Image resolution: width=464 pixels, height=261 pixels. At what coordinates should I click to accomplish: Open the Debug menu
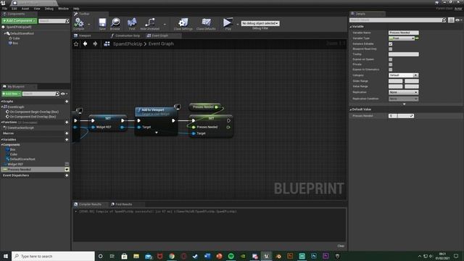pyautogui.click(x=49, y=9)
